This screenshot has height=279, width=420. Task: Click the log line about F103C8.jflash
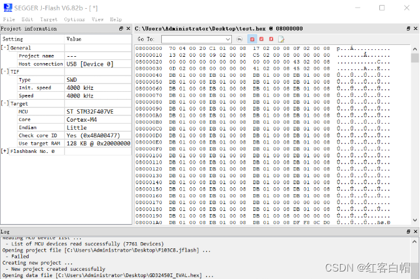pos(107,250)
